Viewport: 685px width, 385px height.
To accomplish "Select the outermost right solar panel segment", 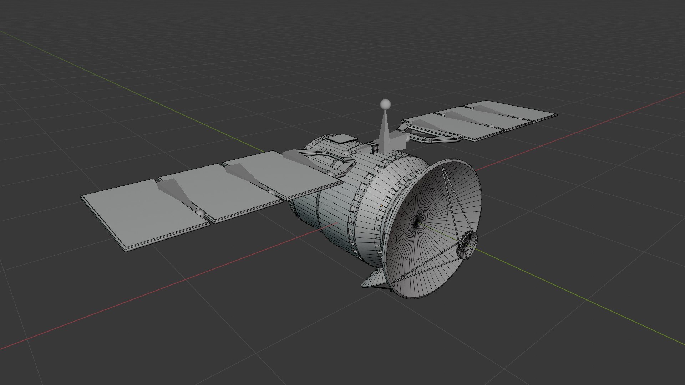I will 510,111.
